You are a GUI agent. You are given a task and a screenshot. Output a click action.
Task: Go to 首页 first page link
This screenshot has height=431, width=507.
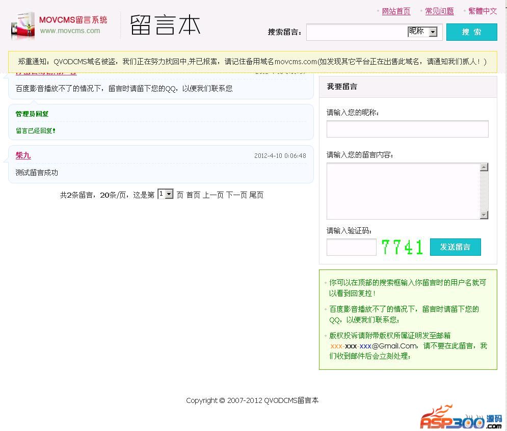tap(193, 195)
